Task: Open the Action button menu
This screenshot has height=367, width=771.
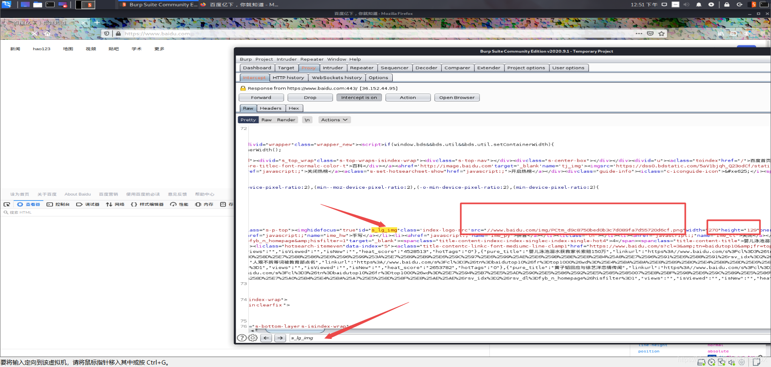Action: coord(408,98)
